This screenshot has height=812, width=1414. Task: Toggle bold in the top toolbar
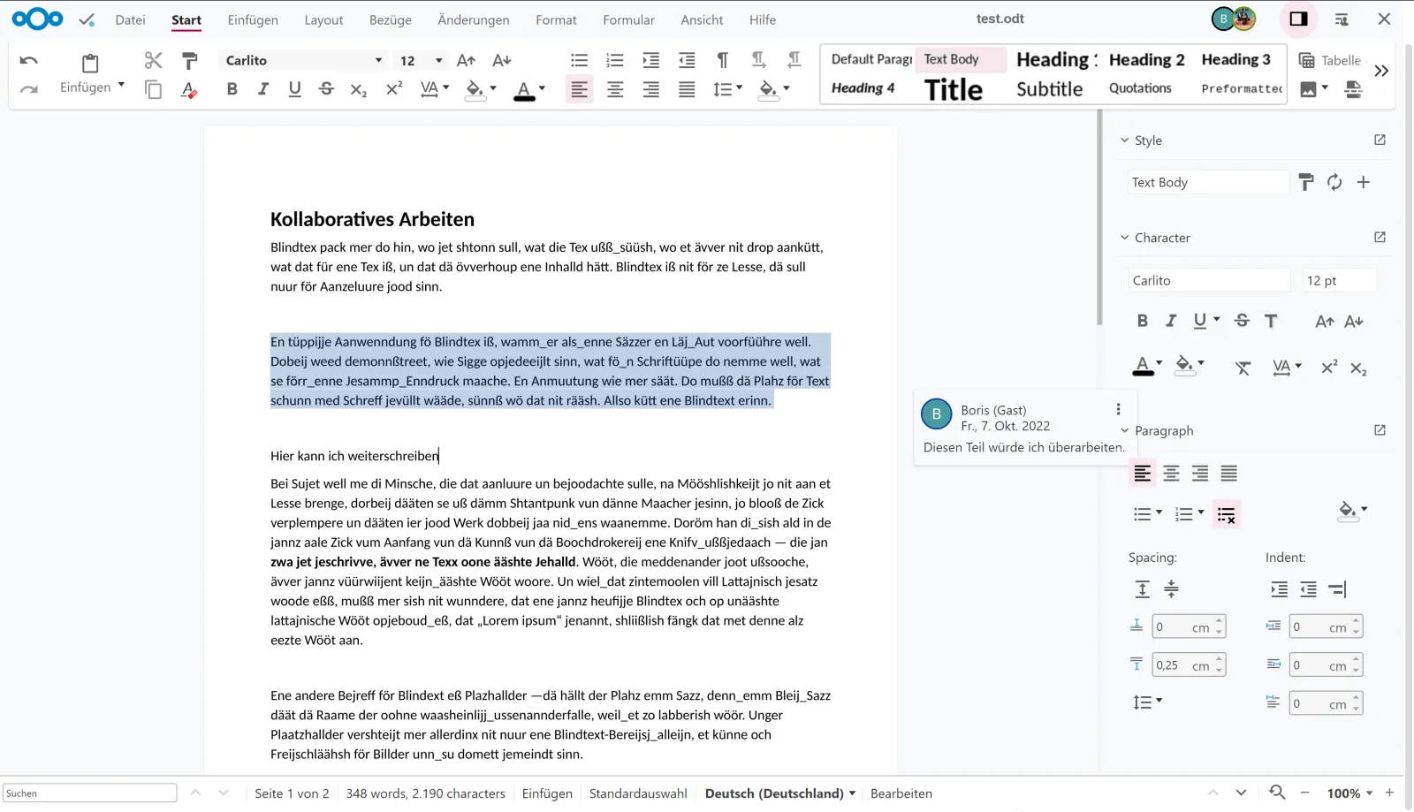[232, 88]
